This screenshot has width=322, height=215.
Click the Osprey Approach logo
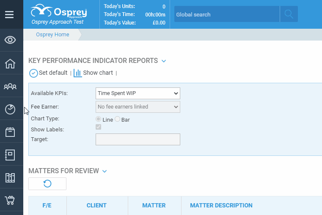(59, 11)
